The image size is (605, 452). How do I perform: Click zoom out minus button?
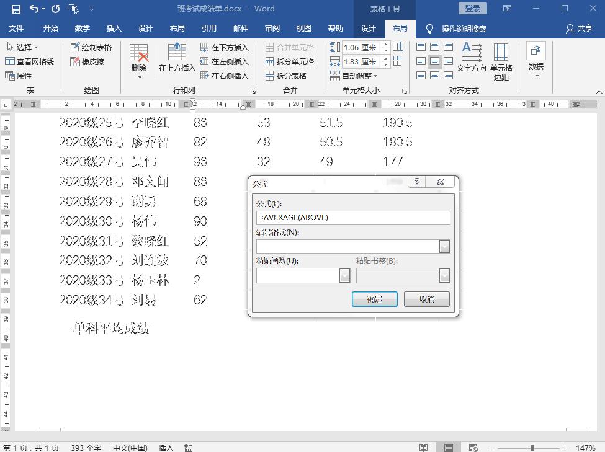(492, 448)
